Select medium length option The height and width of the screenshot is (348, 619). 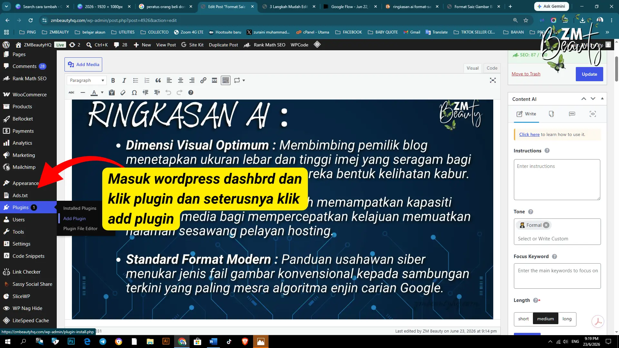(x=545, y=319)
